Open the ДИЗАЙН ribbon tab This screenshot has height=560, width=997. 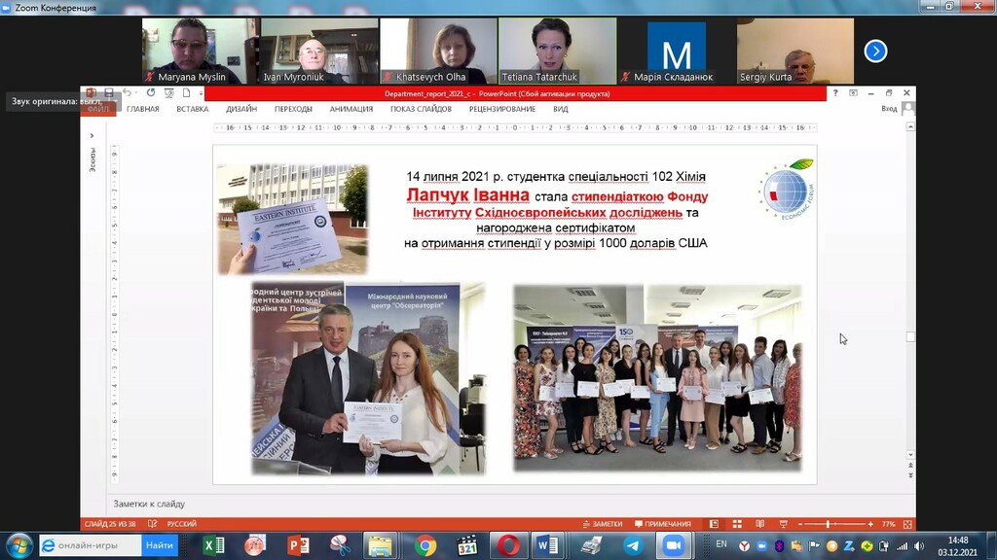241,109
